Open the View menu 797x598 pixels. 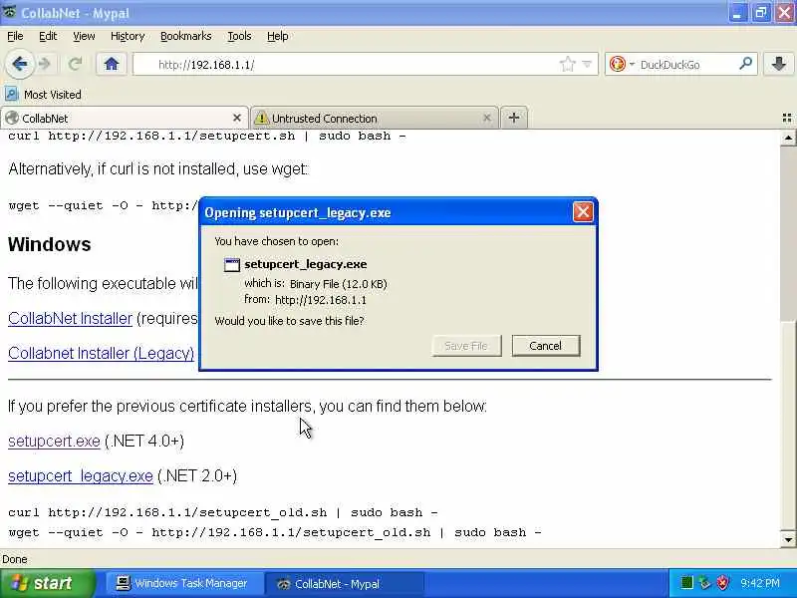[x=84, y=36]
